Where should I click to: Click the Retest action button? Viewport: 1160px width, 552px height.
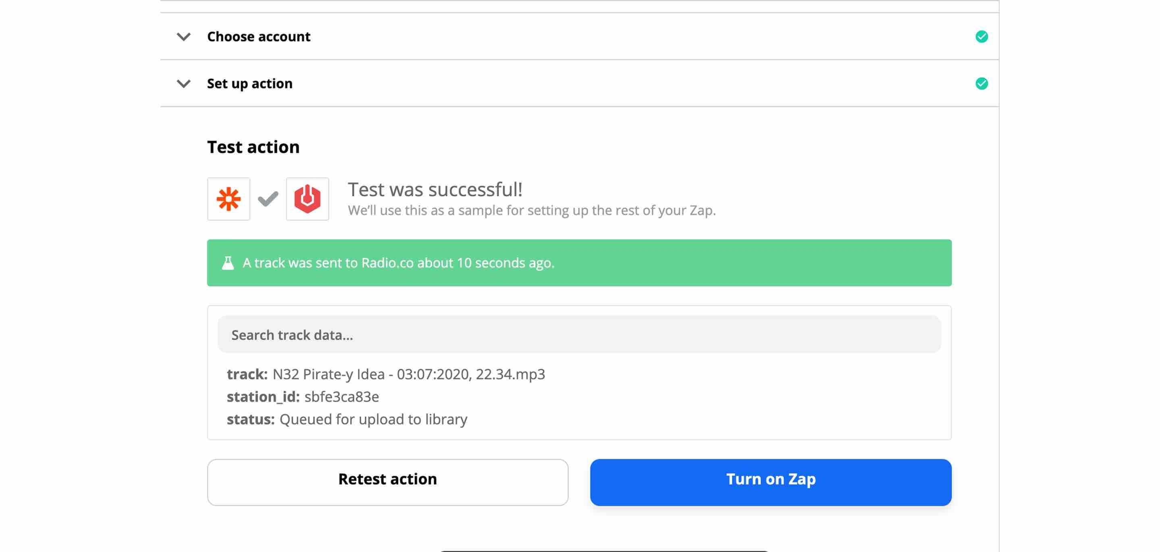pyautogui.click(x=387, y=479)
